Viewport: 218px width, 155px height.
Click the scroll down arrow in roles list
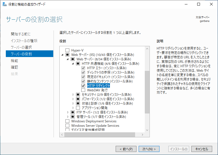point(147,130)
